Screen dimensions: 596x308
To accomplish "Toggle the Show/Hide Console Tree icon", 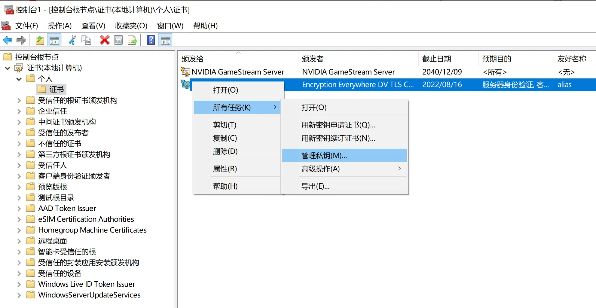I will coord(54,40).
